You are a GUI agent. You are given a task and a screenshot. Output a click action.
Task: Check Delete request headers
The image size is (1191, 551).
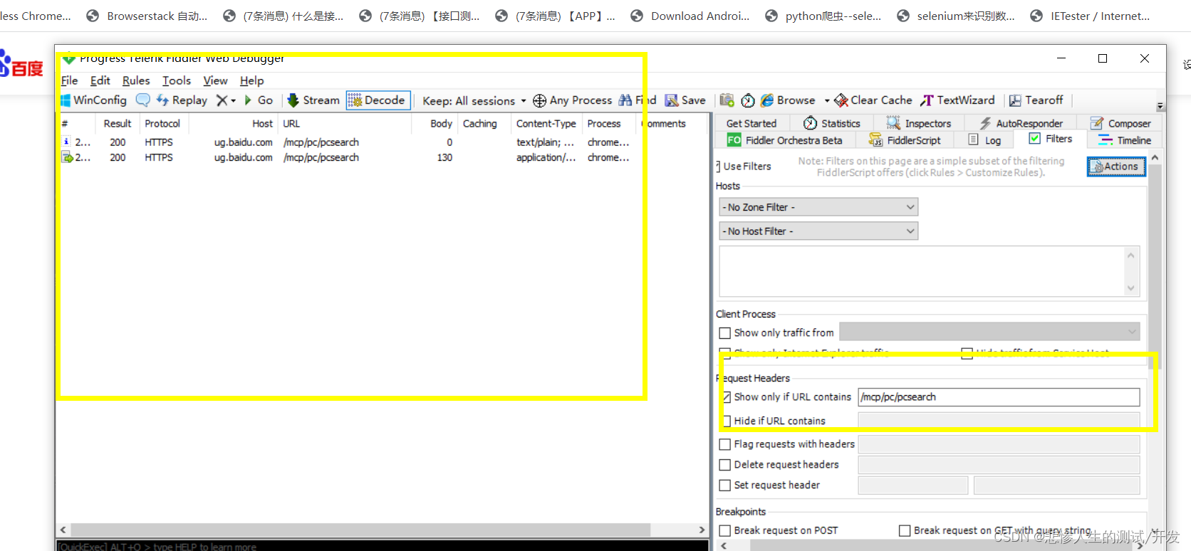[x=725, y=465]
